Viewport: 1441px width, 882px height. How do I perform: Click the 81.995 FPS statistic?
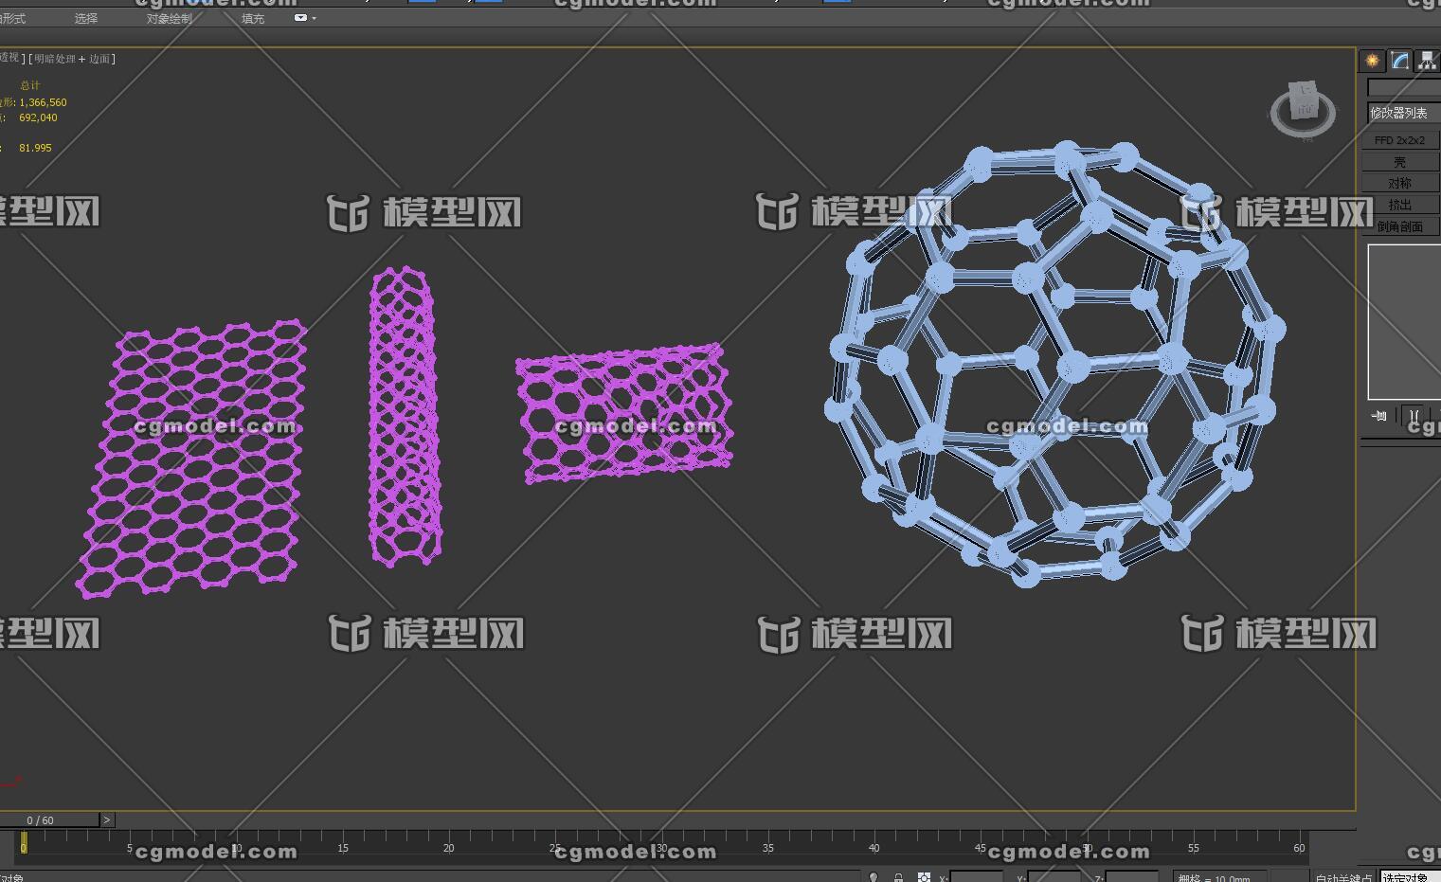[x=35, y=148]
